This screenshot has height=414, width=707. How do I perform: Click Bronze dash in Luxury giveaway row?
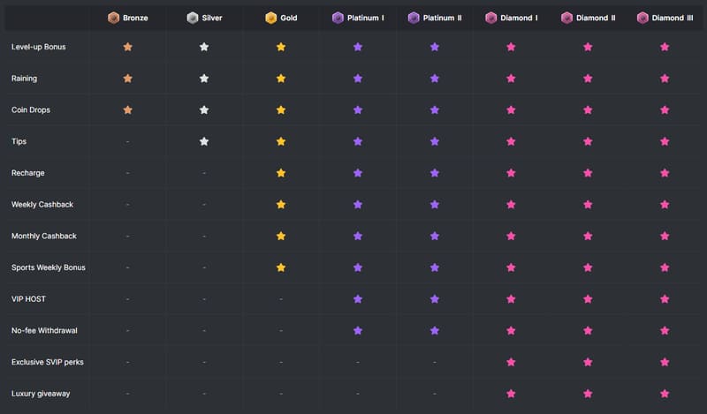127,394
